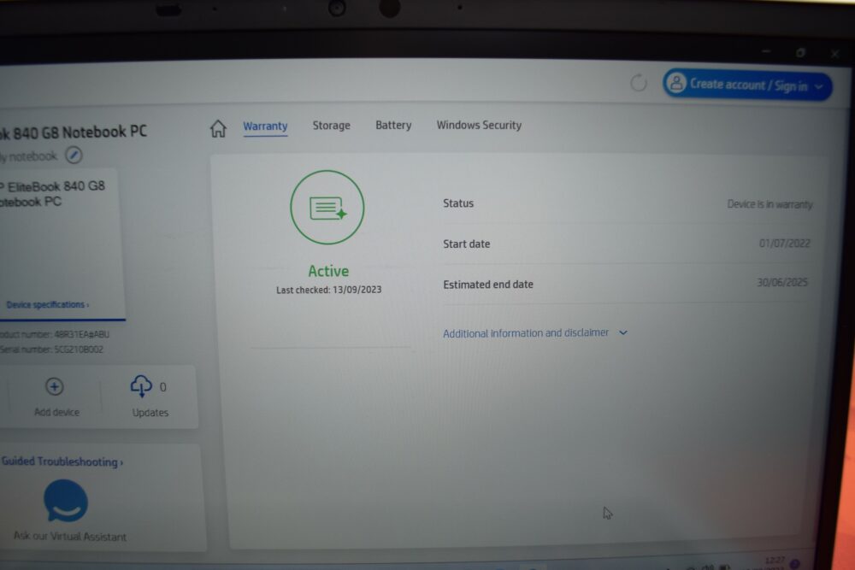Image resolution: width=855 pixels, height=570 pixels.
Task: Click 'Ask our Virtual Assistant' text
Action: [70, 537]
